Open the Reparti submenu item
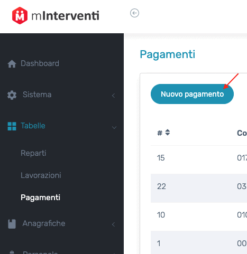Viewport: 247px width, 254px height. coord(33,153)
